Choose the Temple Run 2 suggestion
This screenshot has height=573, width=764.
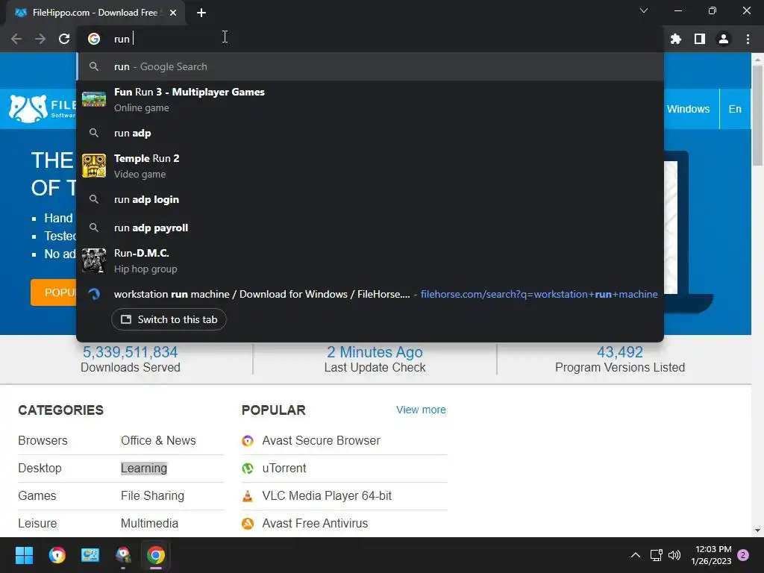click(x=370, y=166)
